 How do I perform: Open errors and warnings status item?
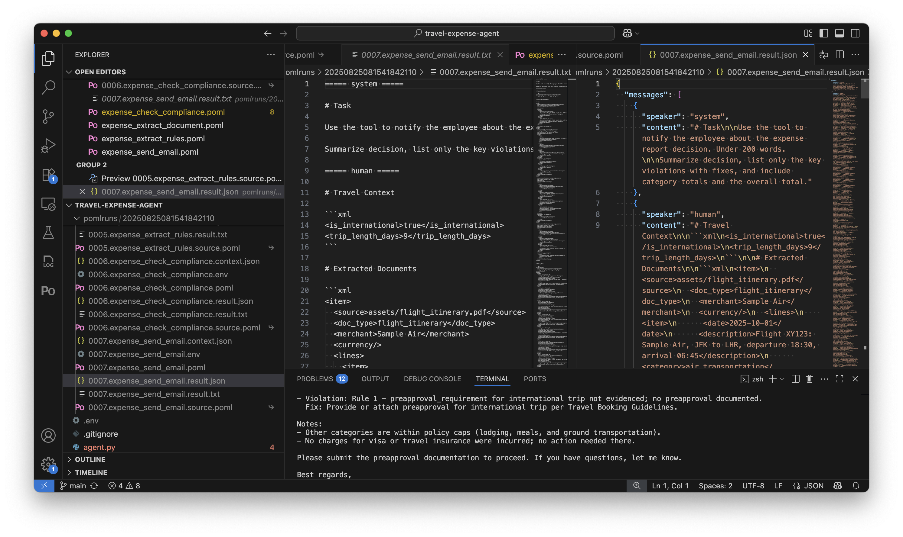[124, 486]
